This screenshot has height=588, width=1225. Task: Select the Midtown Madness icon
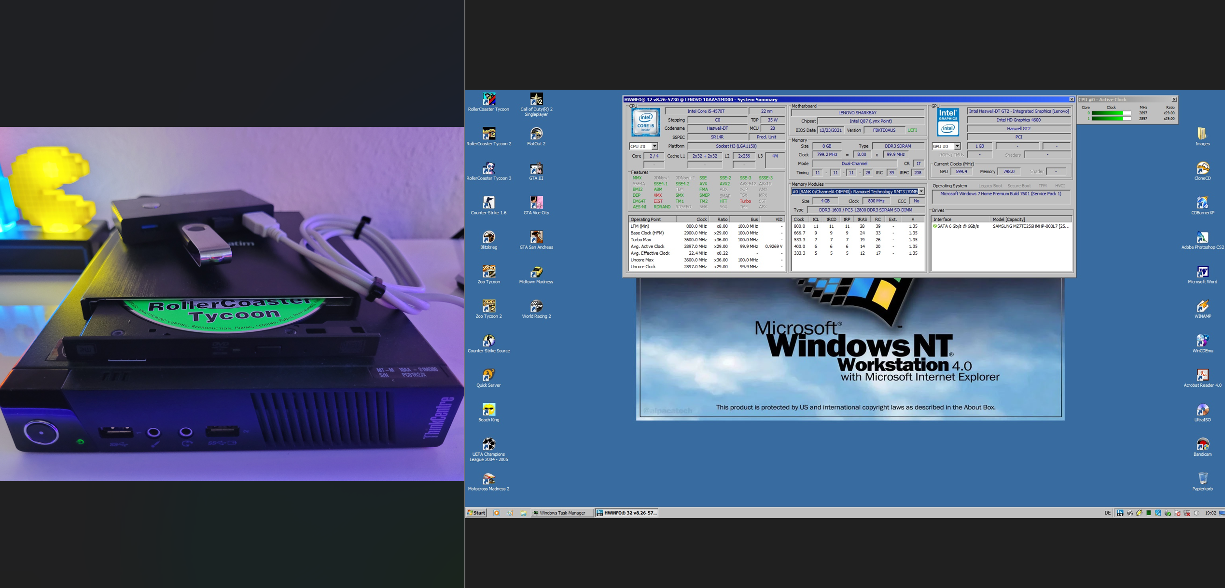(536, 274)
